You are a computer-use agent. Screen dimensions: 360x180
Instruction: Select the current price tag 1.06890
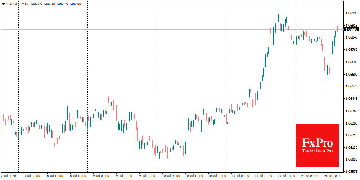351,29
